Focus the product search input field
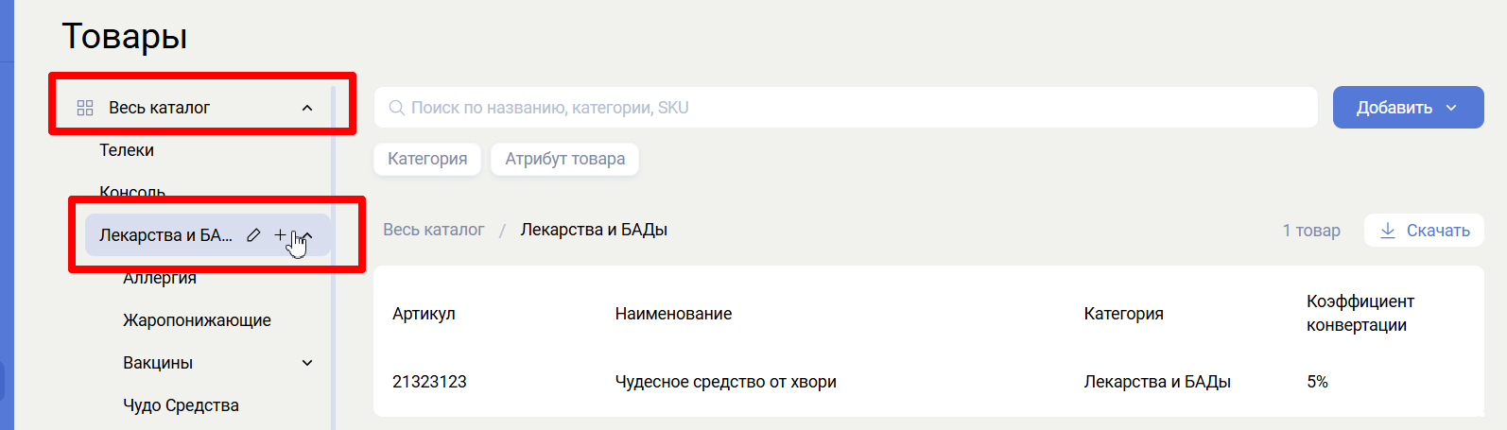The width and height of the screenshot is (1507, 430). pos(851,108)
